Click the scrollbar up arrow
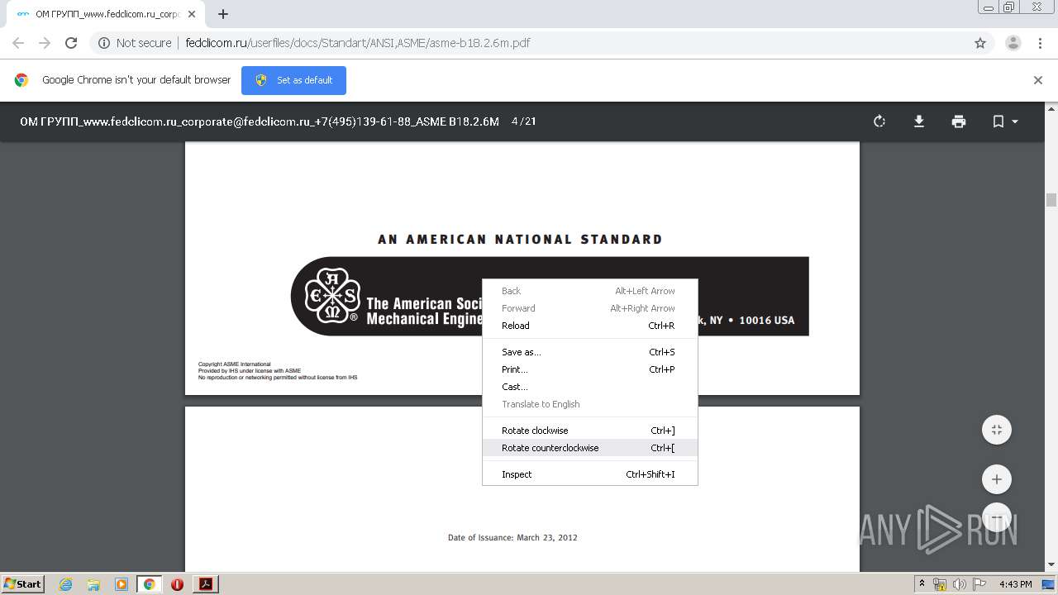1058x595 pixels. tap(1051, 108)
